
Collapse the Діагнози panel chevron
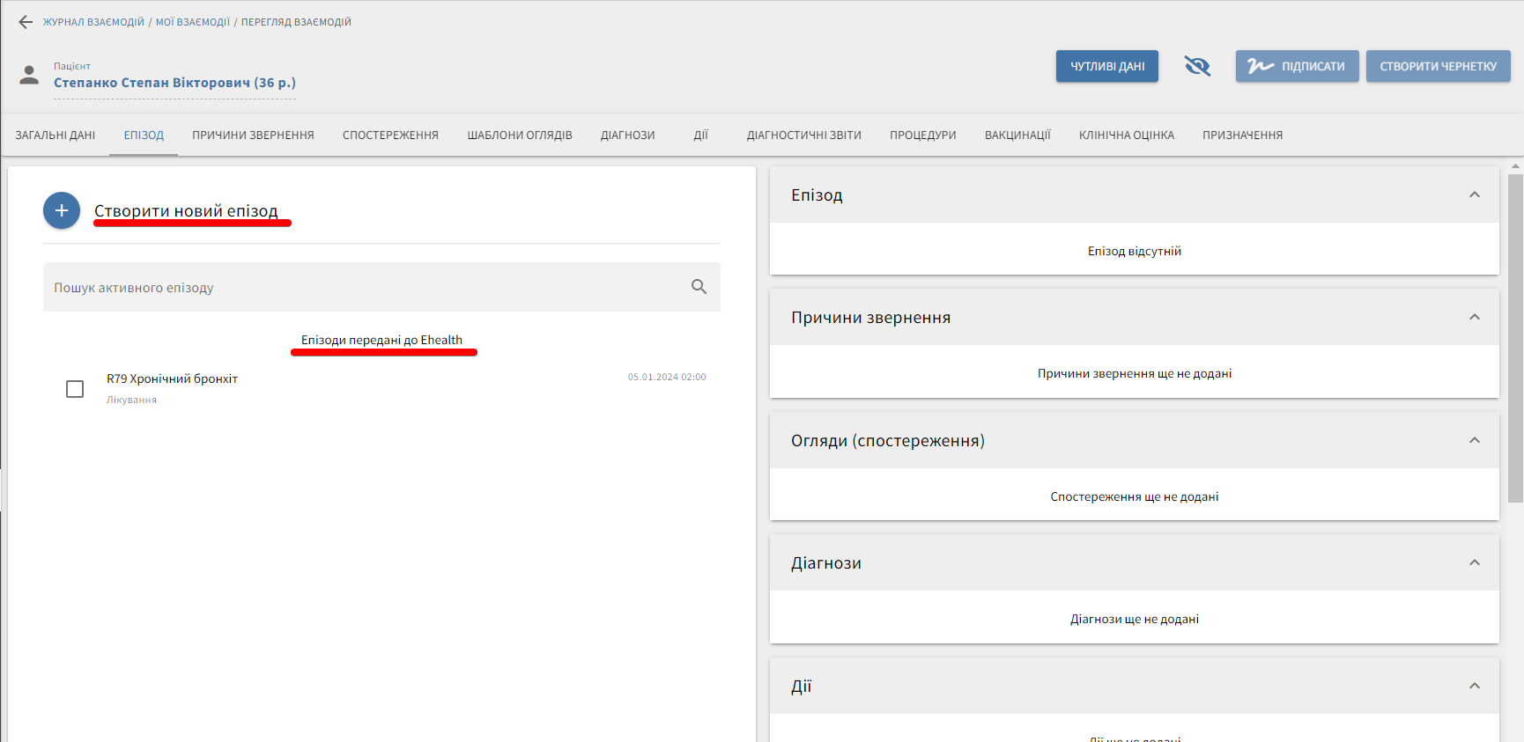point(1474,562)
